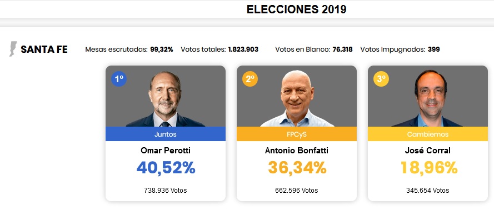Click the Omar Perotti name
494x210 pixels.
coord(166,151)
